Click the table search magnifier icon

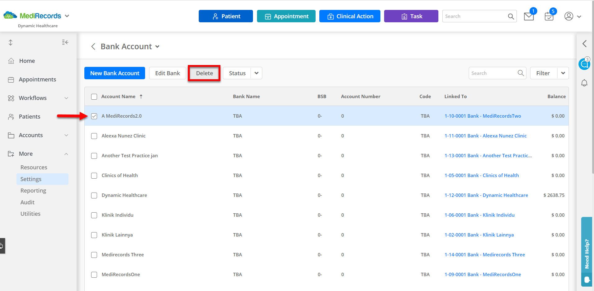click(x=521, y=73)
